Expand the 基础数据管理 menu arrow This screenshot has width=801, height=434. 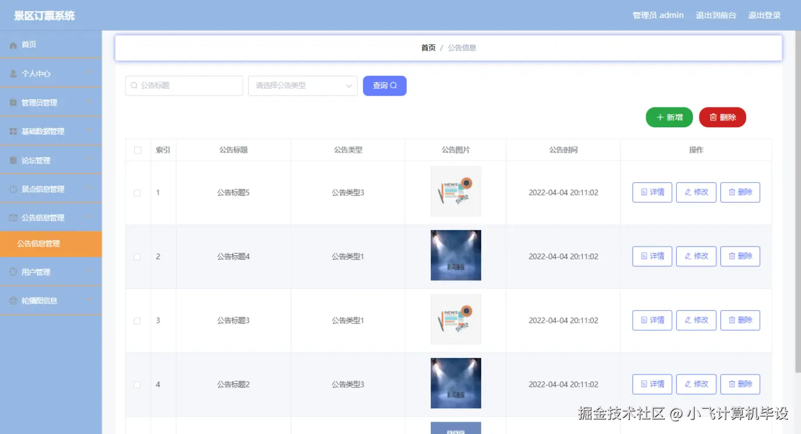coord(89,130)
